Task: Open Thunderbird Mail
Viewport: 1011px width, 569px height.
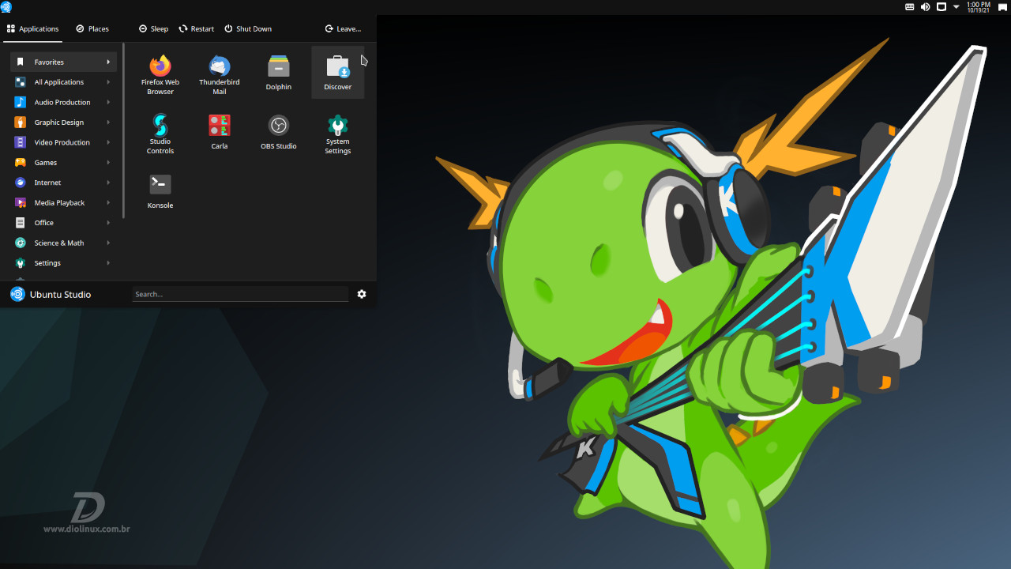Action: click(x=220, y=73)
